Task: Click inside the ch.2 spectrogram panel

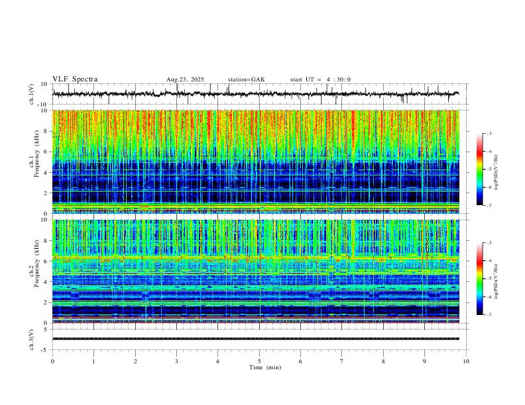Action: click(256, 271)
